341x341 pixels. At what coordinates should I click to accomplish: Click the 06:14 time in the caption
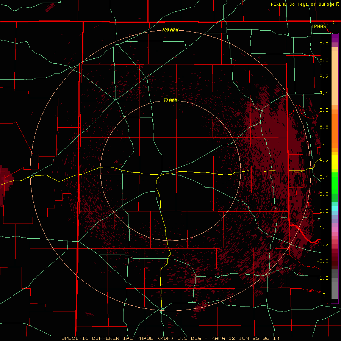pos(271,338)
